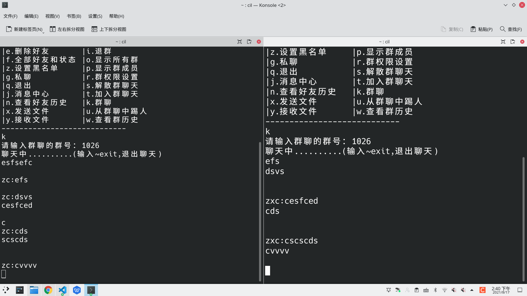Viewport: 527px width, 296px height.
Task: Minimize the Konsole window via the chevron button
Action: pyautogui.click(x=506, y=5)
